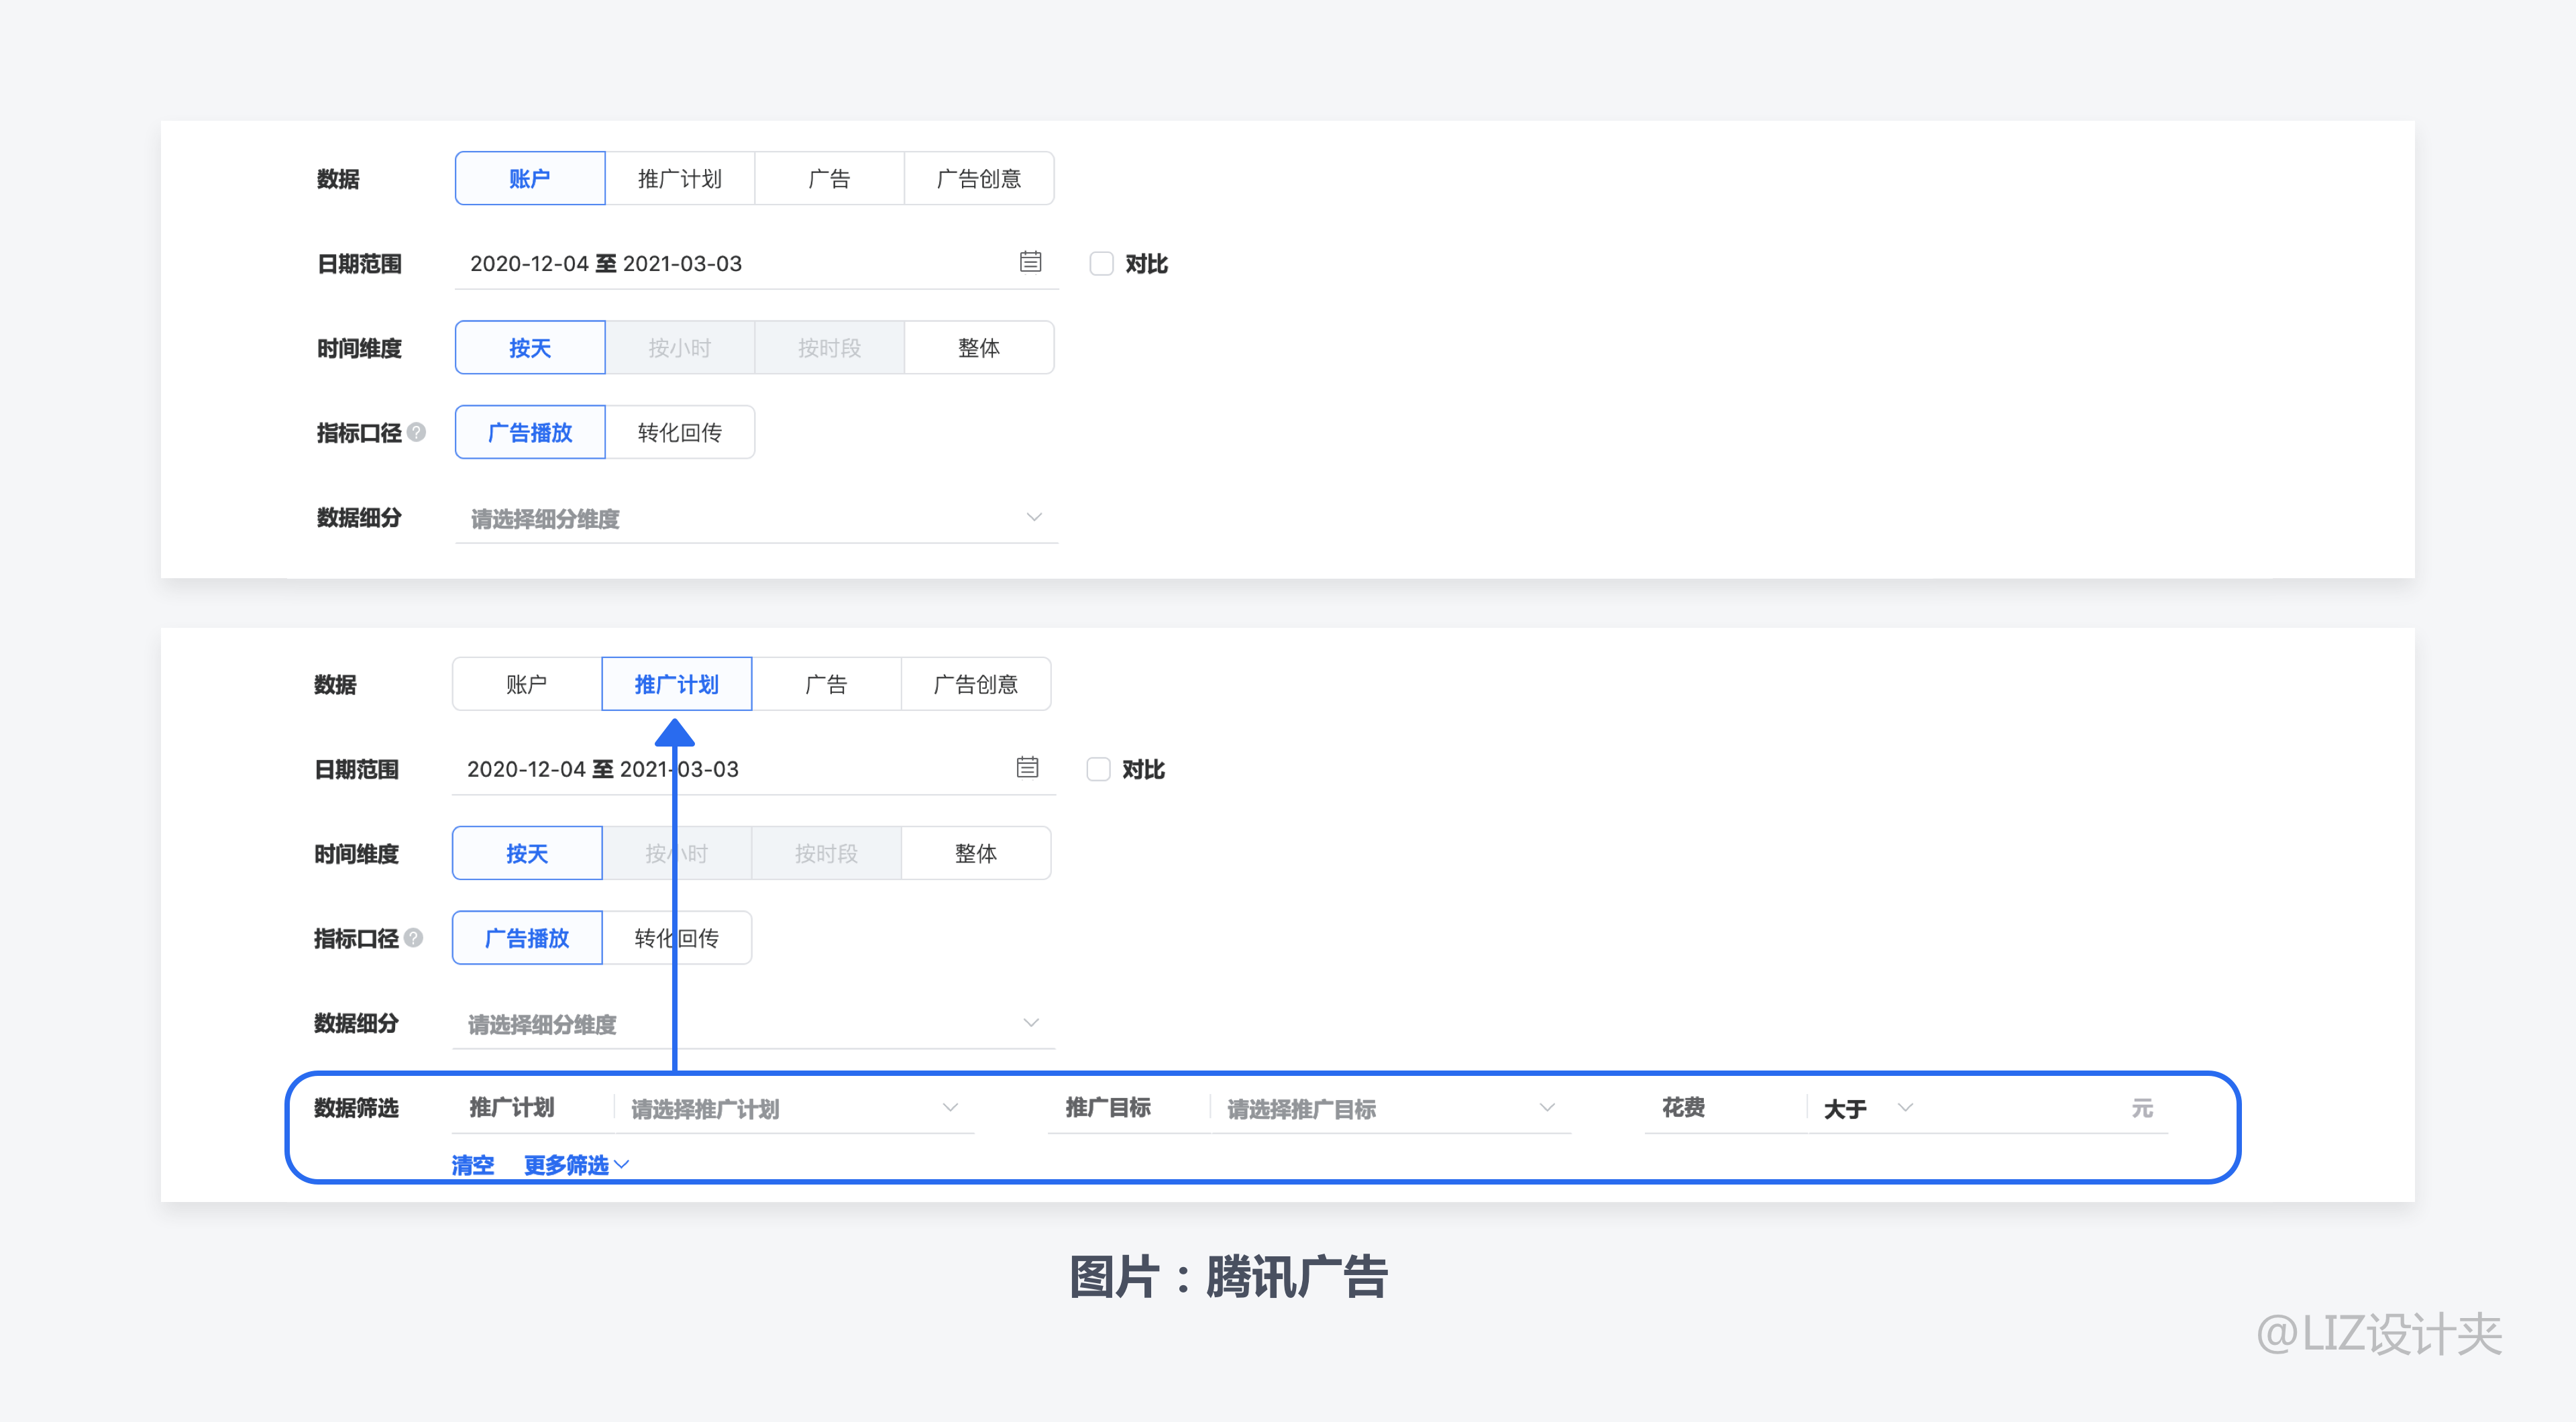This screenshot has height=1422, width=2576.
Task: Open the bottom date range calendar picker
Action: pos(1027,768)
